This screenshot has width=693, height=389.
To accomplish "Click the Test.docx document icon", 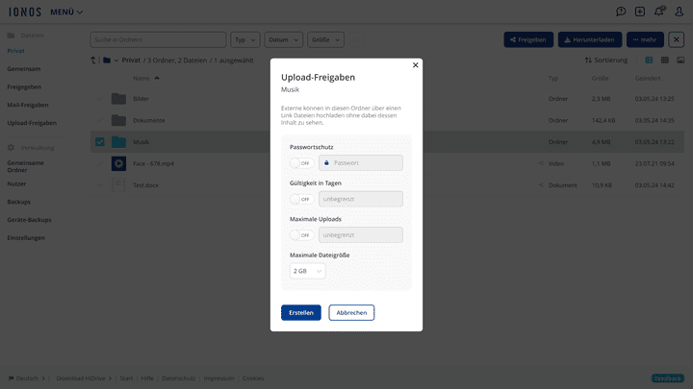I will [118, 185].
